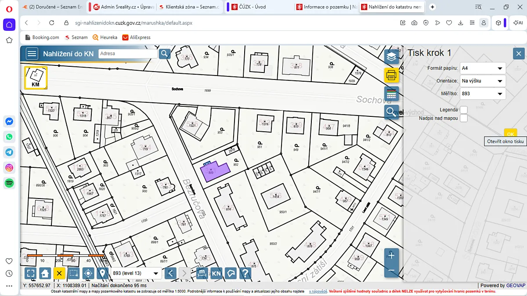Click the yellow printer tool icon
Viewport: 527px width, 296px height.
tap(391, 75)
